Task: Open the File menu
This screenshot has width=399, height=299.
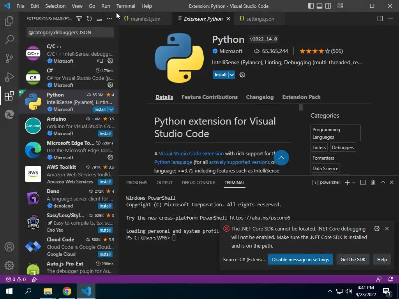Action: pos(20,6)
